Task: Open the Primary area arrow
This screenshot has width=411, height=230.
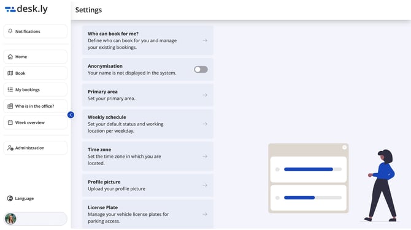Action: [205, 95]
